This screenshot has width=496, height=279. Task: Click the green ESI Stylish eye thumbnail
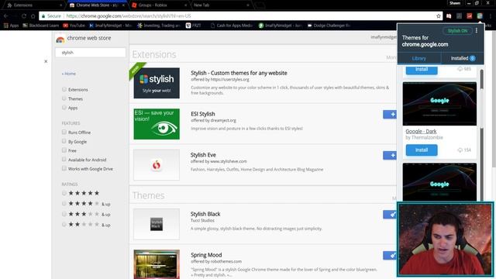click(157, 124)
